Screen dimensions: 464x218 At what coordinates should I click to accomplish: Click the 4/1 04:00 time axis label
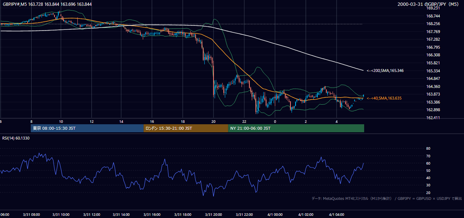[x=337, y=215]
